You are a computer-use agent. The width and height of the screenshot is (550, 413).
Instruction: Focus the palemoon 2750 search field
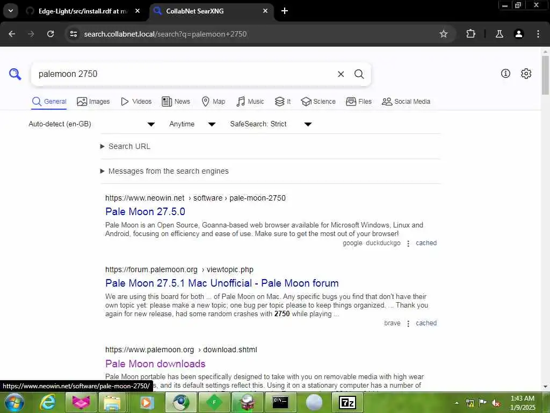coord(184,74)
